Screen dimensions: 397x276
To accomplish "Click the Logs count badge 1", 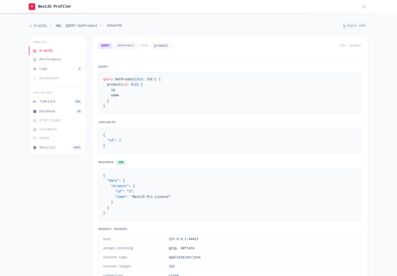I will tap(80, 69).
